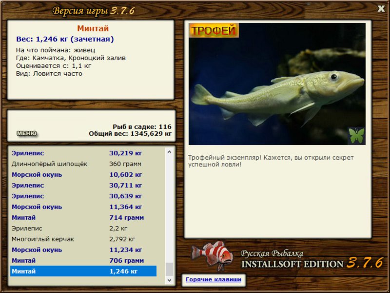Open the Горячие клавиши link

(x=214, y=279)
